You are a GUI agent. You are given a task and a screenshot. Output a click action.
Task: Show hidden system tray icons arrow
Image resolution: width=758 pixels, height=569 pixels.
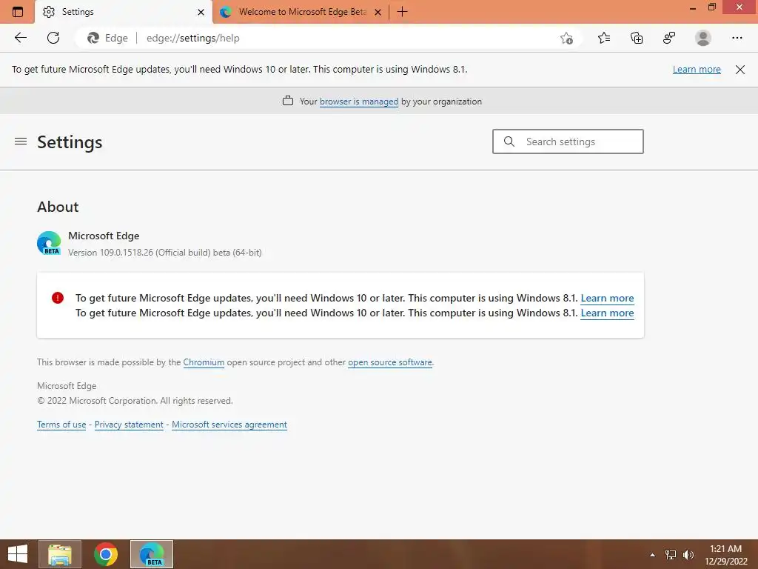pyautogui.click(x=652, y=555)
